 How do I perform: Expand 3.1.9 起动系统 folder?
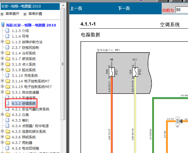[2, 70]
